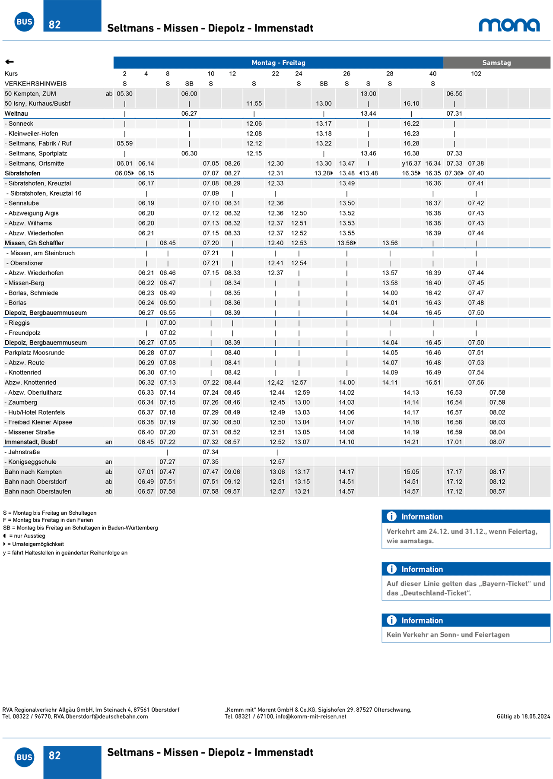Screen dimensions: 553x779
Task: Click SB legend line about Baden-Württemberg
Action: coord(80,528)
